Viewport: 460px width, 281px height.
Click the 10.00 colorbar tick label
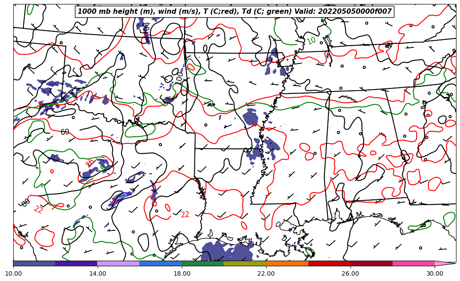[13, 273]
